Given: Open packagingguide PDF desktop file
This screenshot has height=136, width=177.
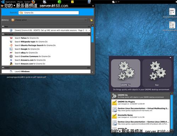Looking at the screenshot, I should (x=13, y=77).
